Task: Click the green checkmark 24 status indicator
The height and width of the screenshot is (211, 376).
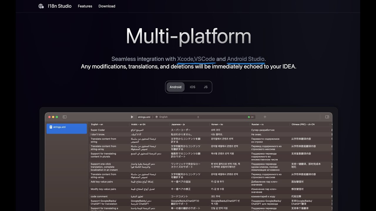Action: tap(251, 117)
